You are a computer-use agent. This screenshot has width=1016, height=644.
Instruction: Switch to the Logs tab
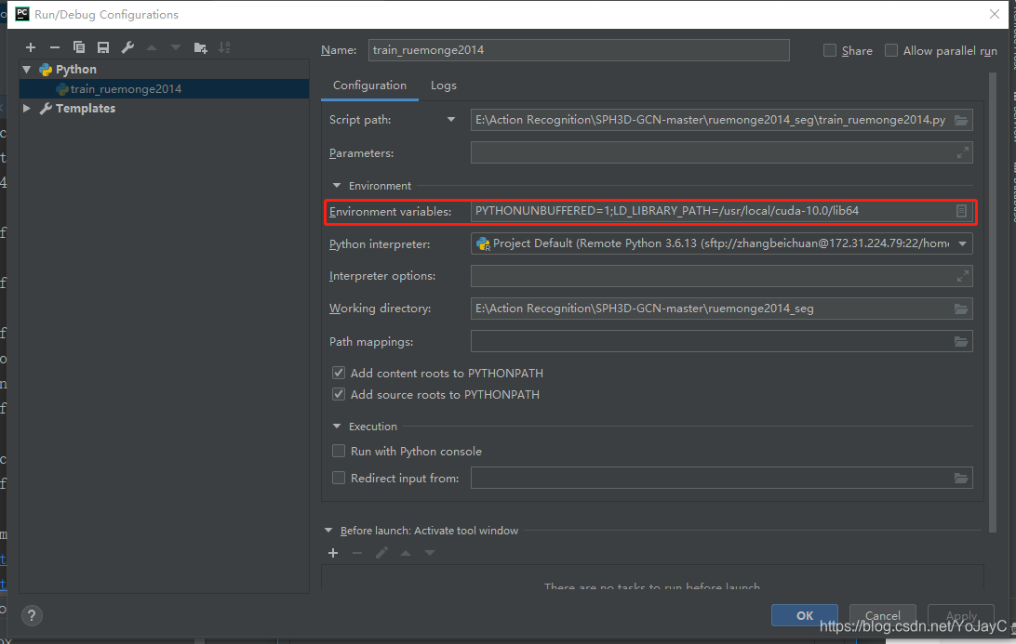pos(444,85)
